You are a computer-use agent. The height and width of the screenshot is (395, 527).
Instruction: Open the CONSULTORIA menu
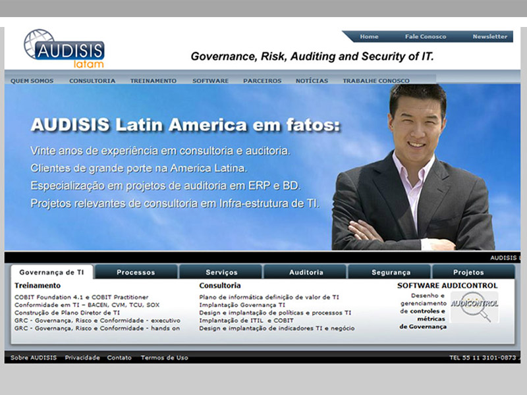click(92, 81)
